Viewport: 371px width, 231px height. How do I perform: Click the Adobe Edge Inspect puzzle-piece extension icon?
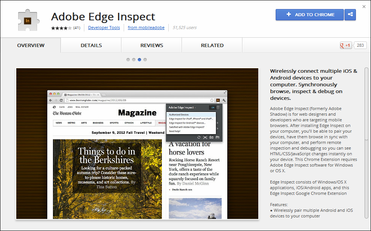click(28, 20)
